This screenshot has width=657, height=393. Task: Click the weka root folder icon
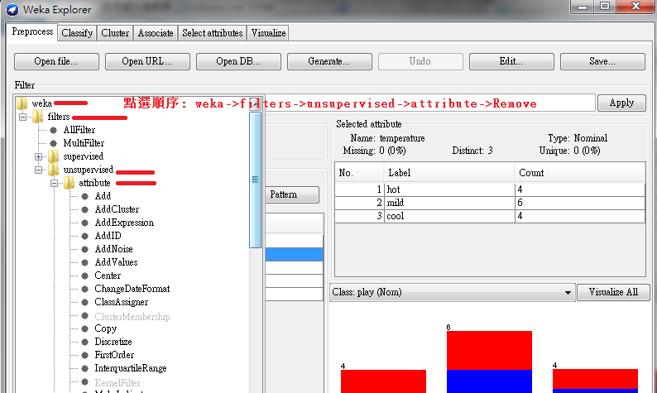click(22, 103)
